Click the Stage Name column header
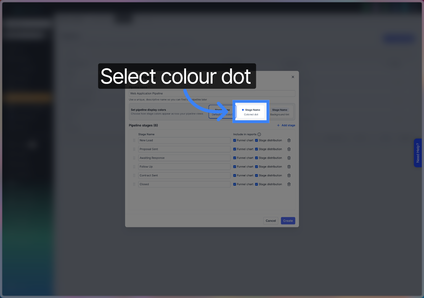This screenshot has height=298, width=424. click(146, 134)
